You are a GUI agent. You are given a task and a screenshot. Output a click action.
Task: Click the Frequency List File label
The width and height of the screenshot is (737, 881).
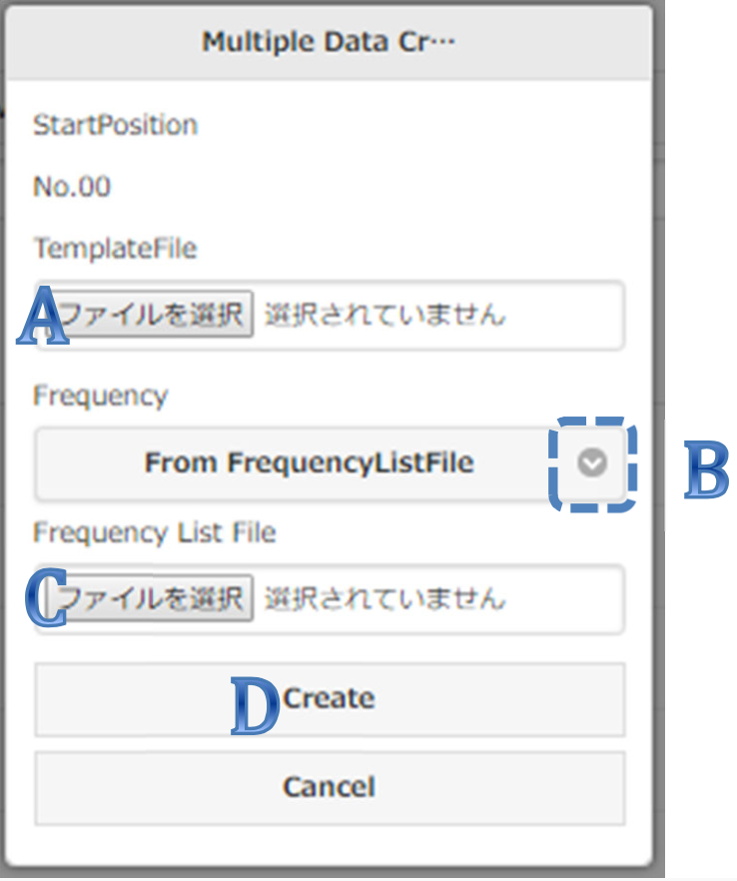point(154,532)
